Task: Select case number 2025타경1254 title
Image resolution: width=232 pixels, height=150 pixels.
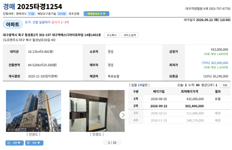Action: 39,6
